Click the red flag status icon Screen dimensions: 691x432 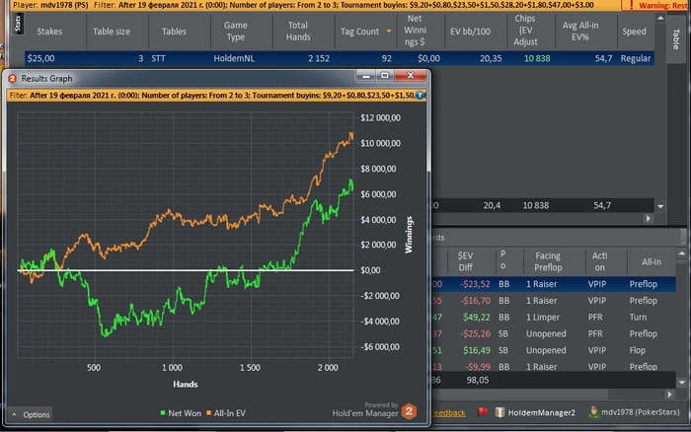[x=483, y=411]
